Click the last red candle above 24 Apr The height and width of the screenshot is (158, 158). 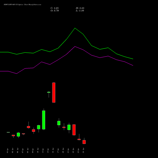[84, 142]
